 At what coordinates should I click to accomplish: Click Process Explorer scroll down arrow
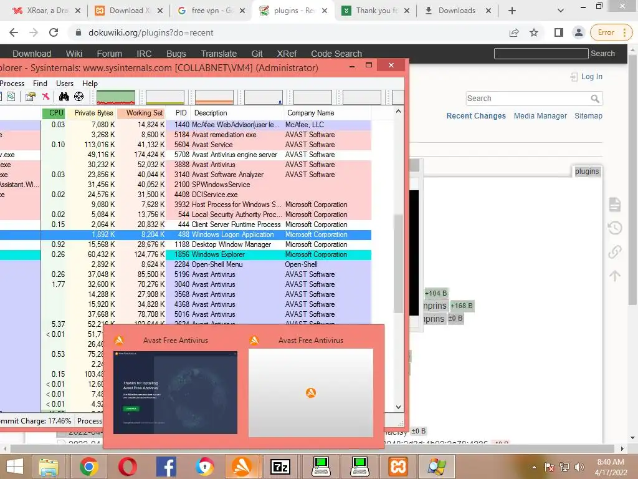pyautogui.click(x=398, y=407)
